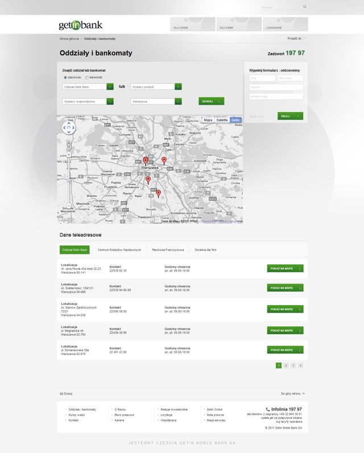
Task: Go to results page 1
Action: (x=279, y=365)
